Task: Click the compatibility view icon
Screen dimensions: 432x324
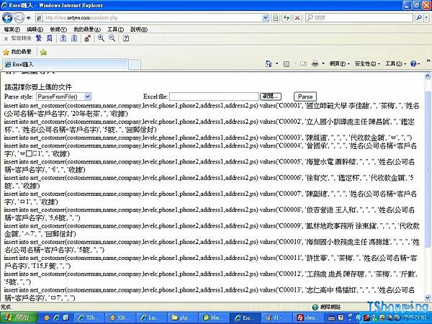Action: tap(276, 18)
